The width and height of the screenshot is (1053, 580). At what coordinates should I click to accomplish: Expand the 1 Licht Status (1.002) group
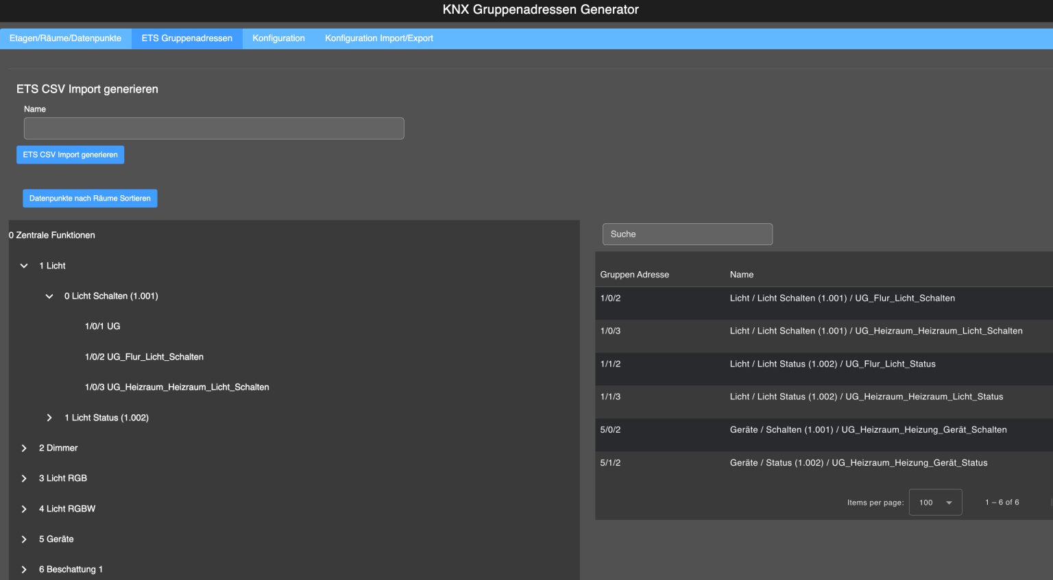[x=49, y=417]
